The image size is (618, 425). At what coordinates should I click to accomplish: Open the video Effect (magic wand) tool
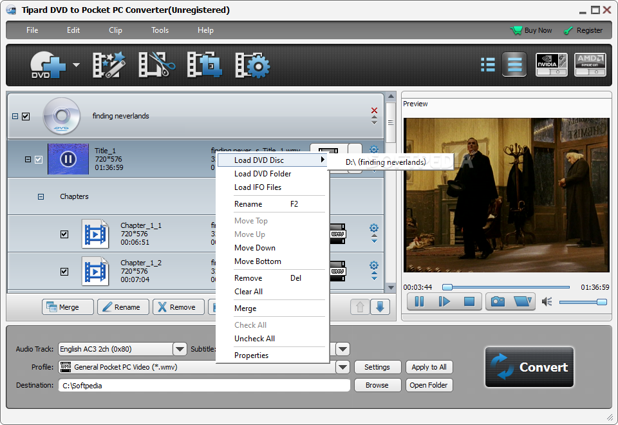109,65
